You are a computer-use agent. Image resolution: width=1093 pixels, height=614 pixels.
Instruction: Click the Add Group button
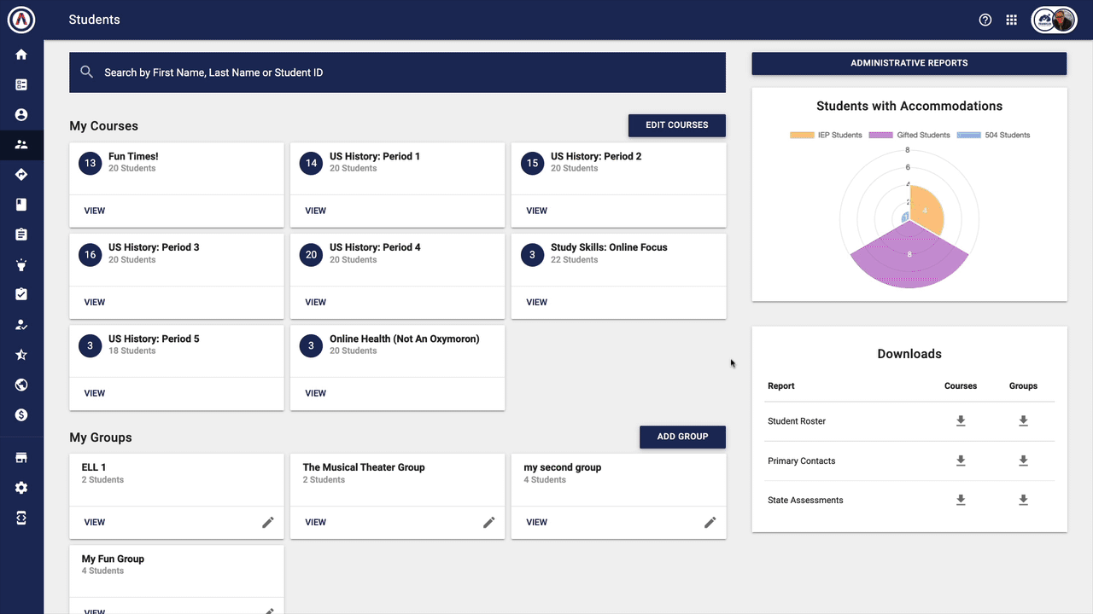pos(682,437)
